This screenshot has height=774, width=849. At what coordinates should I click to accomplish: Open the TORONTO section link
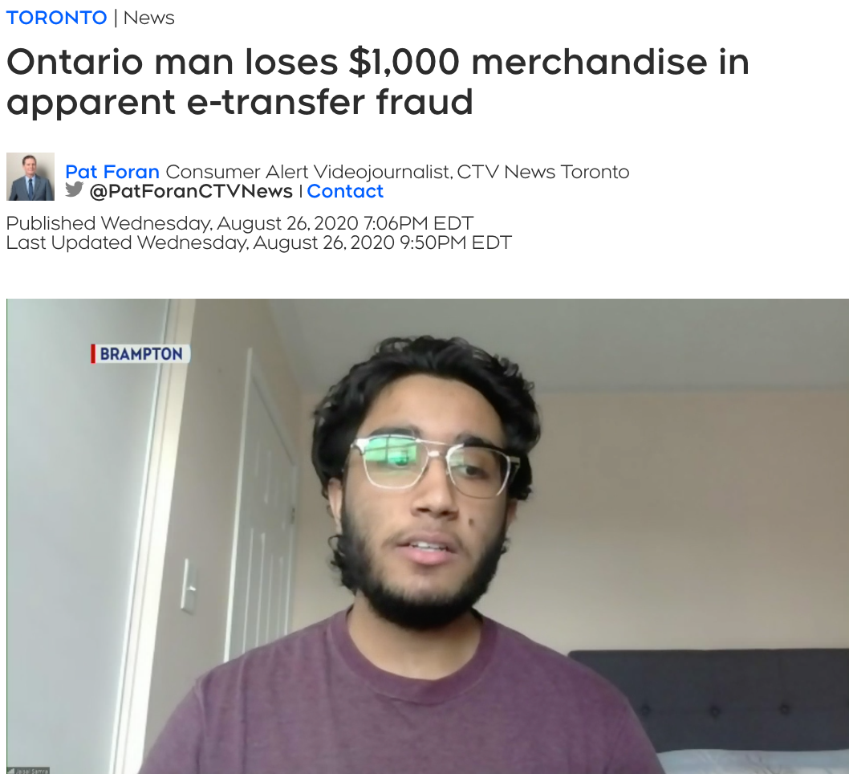tap(56, 18)
